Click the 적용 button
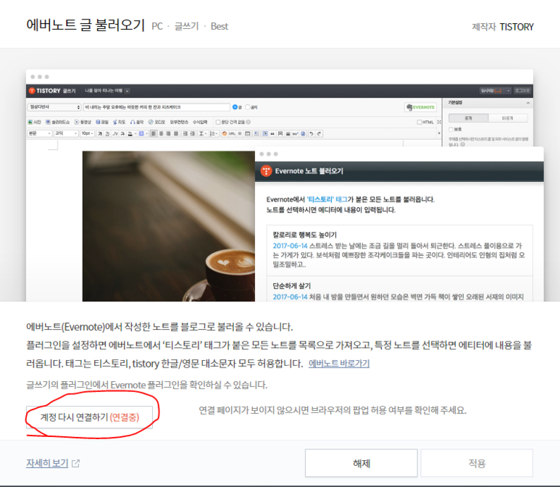The image size is (560, 487). pos(477,463)
